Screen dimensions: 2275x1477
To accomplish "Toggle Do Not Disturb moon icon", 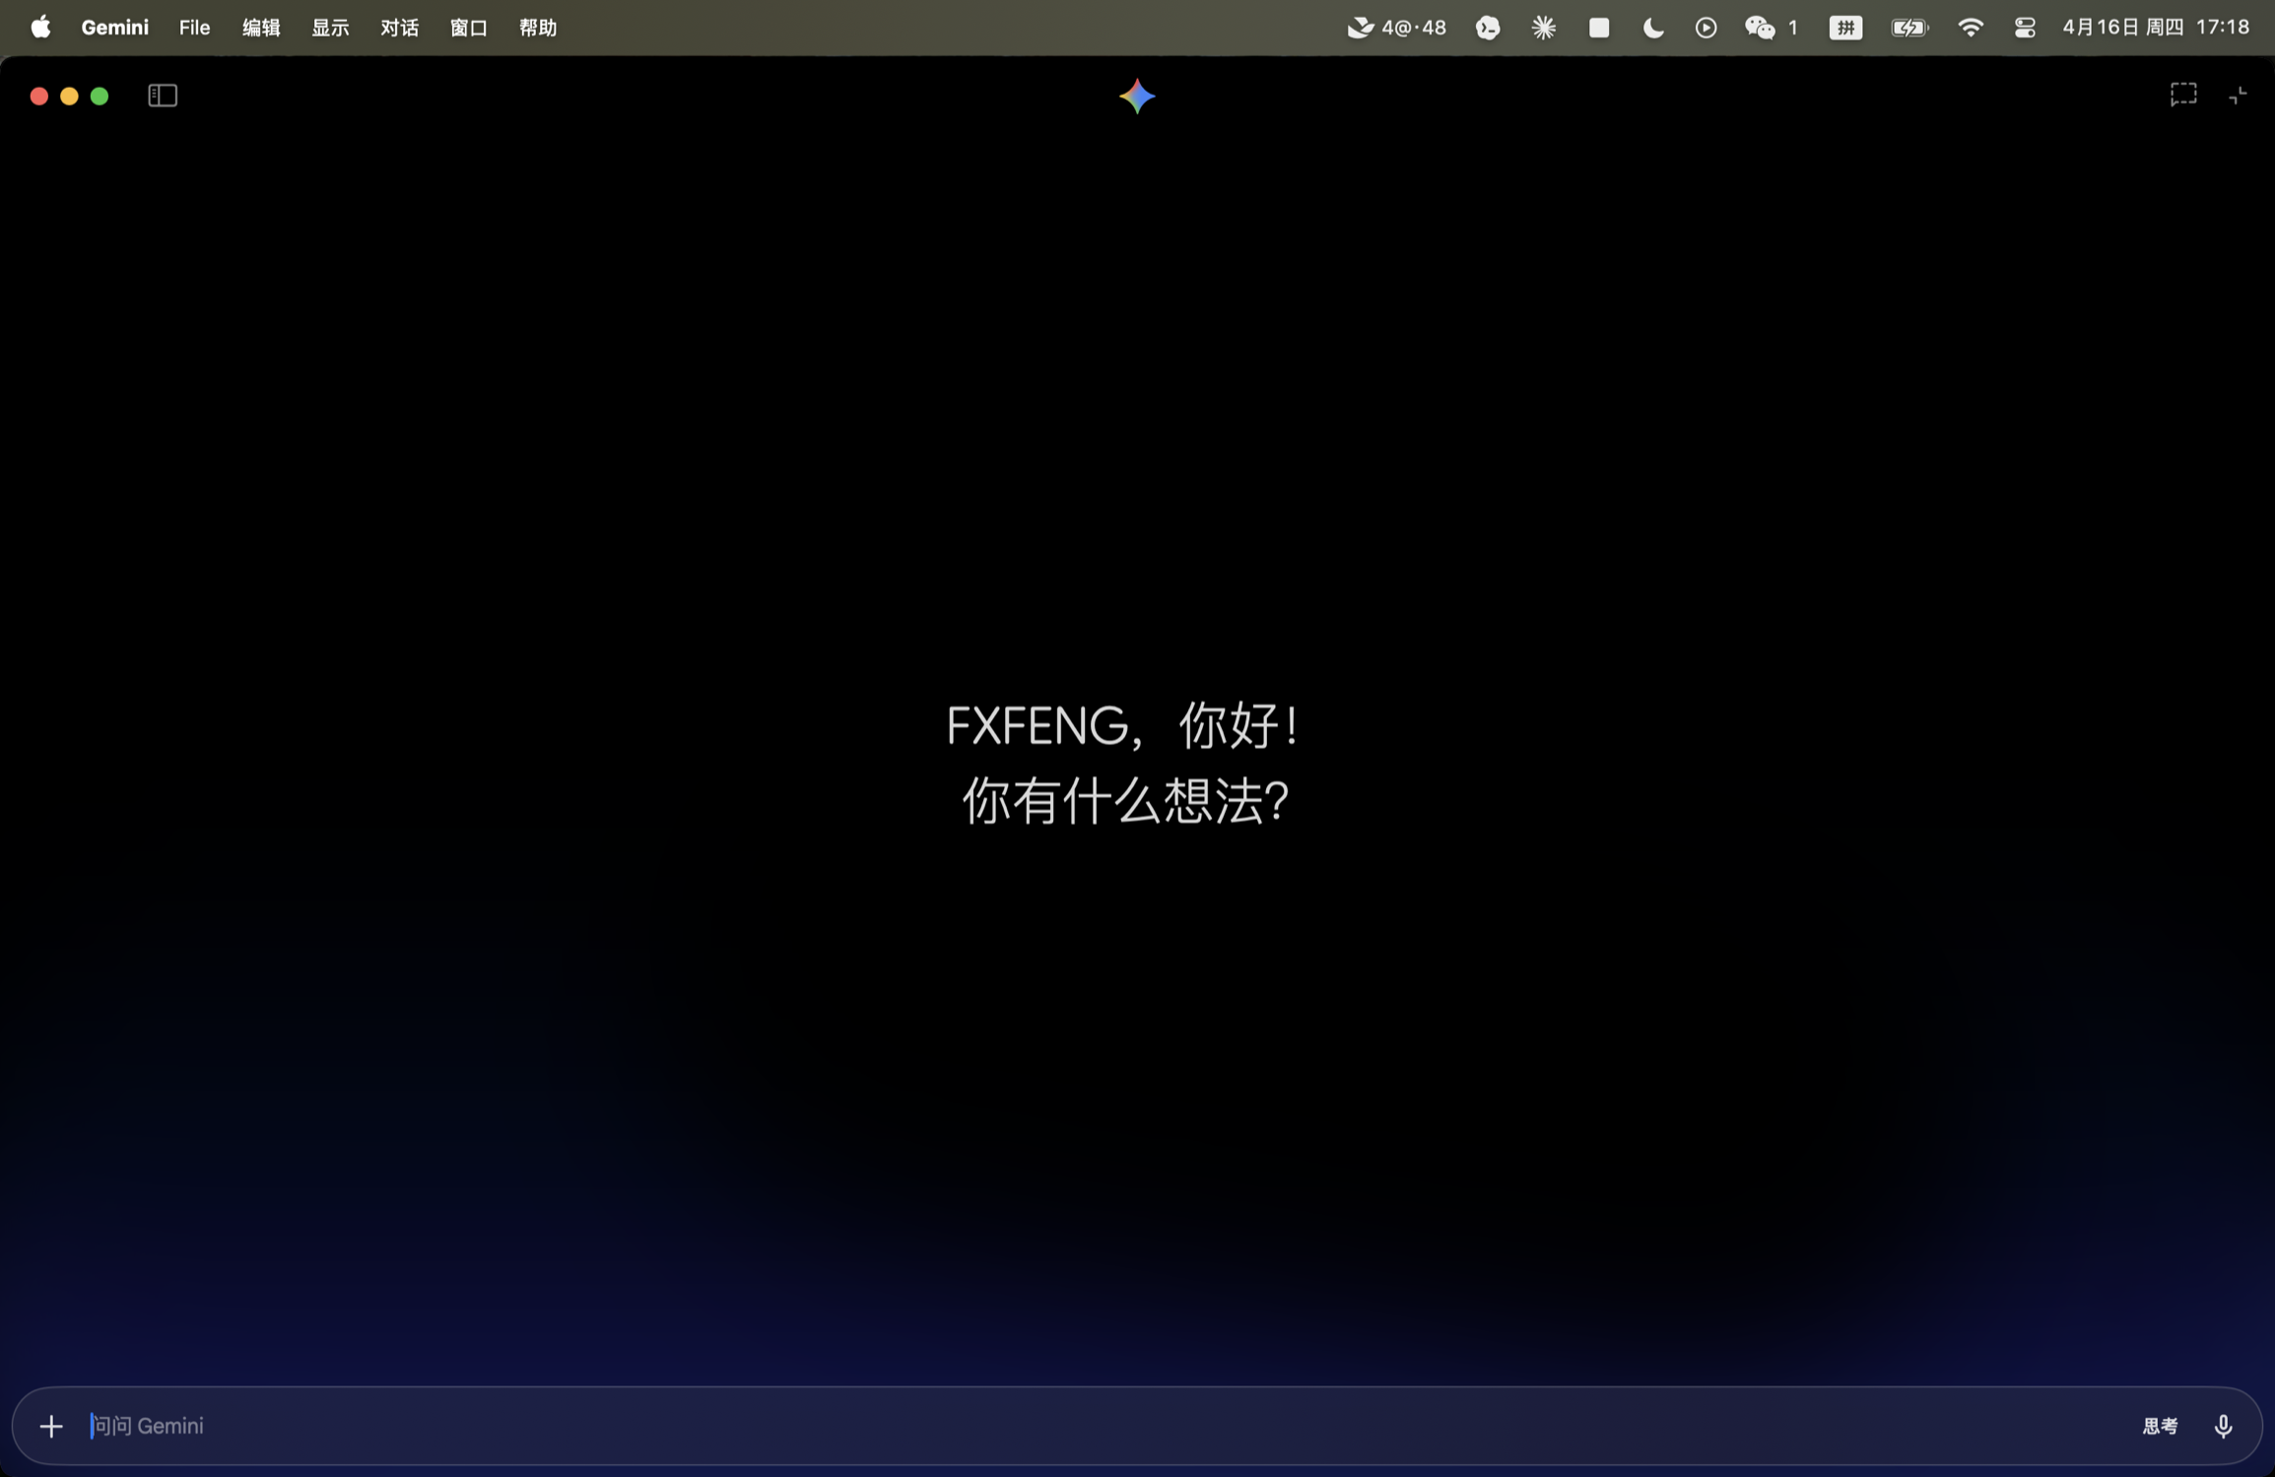I will click(x=1653, y=28).
